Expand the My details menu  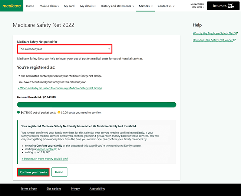88,6
